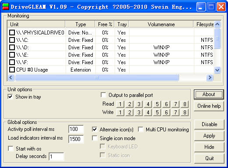The image size is (228, 168).
Task: Select Read parallel port pin 5
Action: tap(157, 104)
